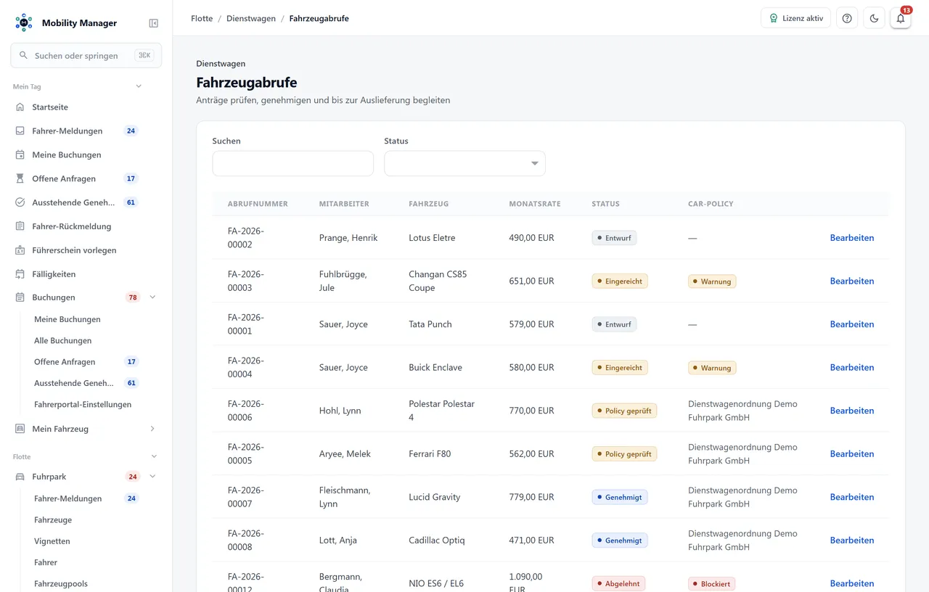Open Vignetten under Fuhrpark
This screenshot has height=592, width=929.
(x=52, y=541)
